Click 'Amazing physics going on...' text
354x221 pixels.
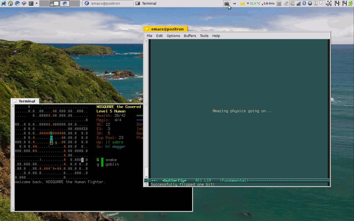[x=242, y=111]
